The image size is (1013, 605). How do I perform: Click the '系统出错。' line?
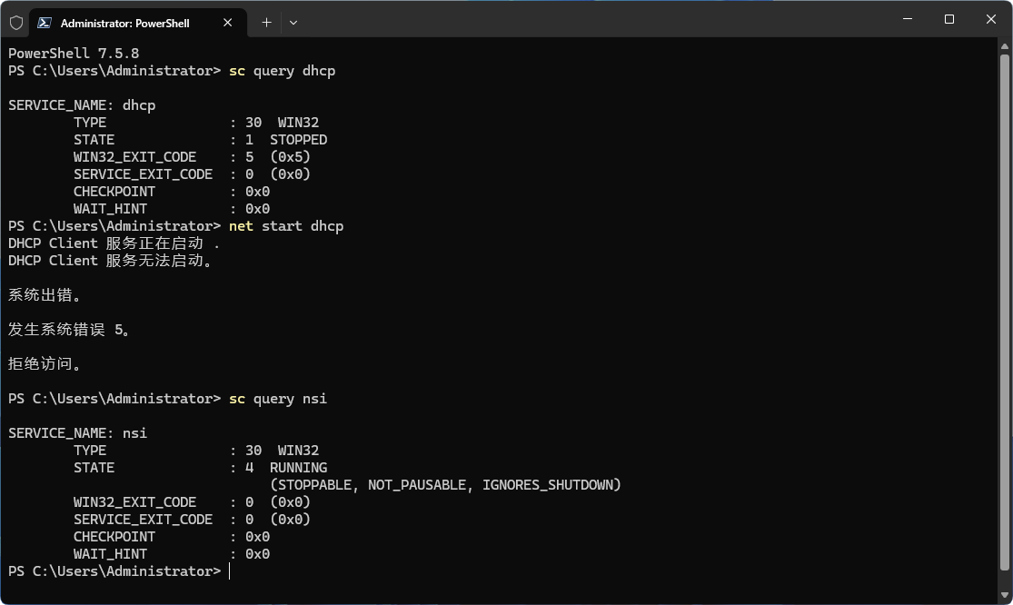[45, 295]
